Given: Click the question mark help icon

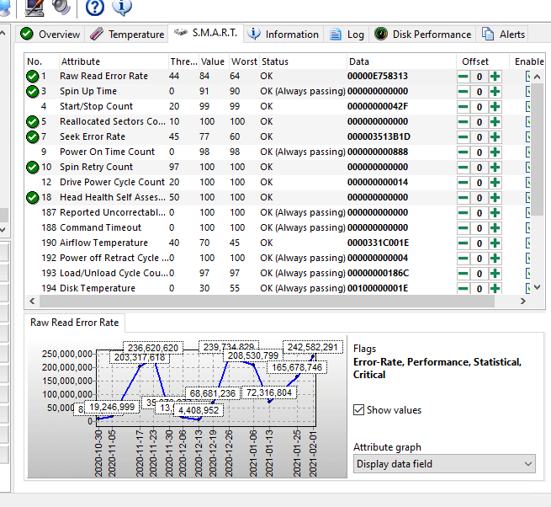Looking at the screenshot, I should pyautogui.click(x=95, y=7).
